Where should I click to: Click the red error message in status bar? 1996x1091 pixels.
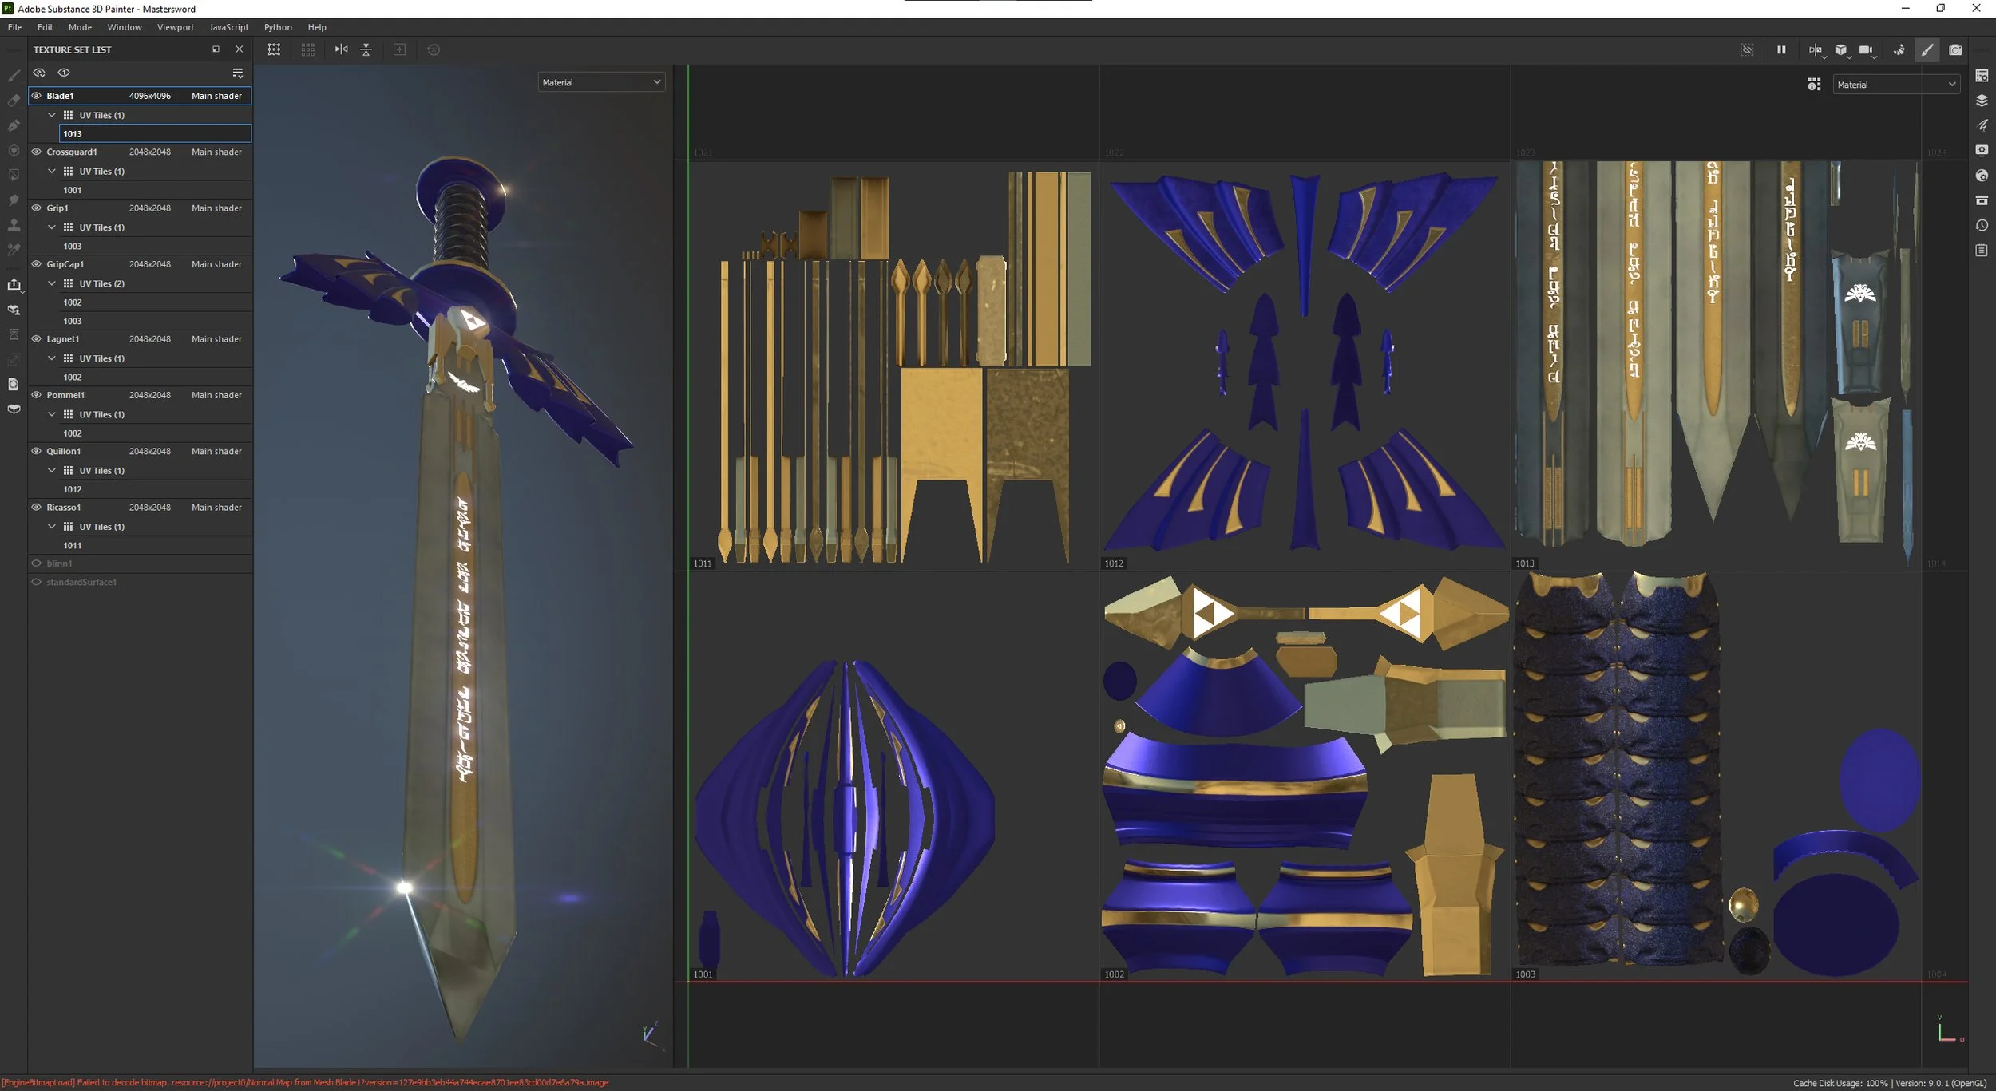click(x=305, y=1083)
